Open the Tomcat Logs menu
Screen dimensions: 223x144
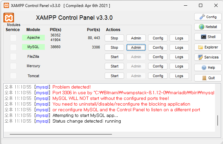click(179, 76)
